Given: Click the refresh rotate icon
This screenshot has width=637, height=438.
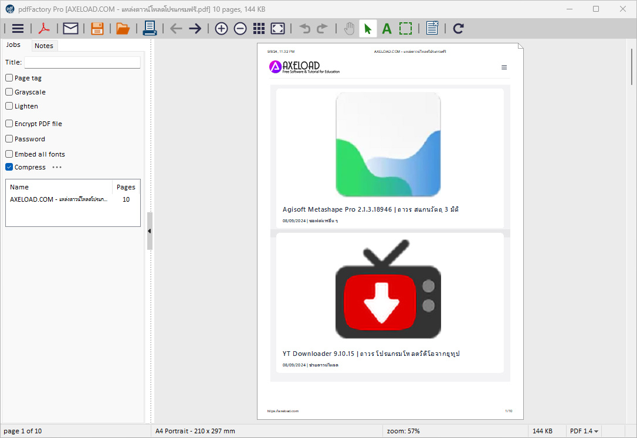Looking at the screenshot, I should [458, 28].
